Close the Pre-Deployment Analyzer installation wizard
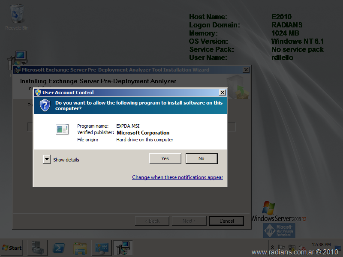 click(x=246, y=70)
